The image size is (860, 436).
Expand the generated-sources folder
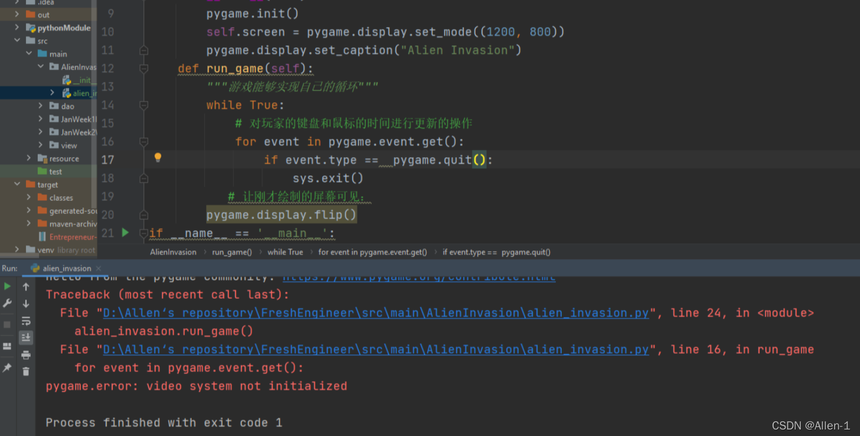[x=28, y=210]
